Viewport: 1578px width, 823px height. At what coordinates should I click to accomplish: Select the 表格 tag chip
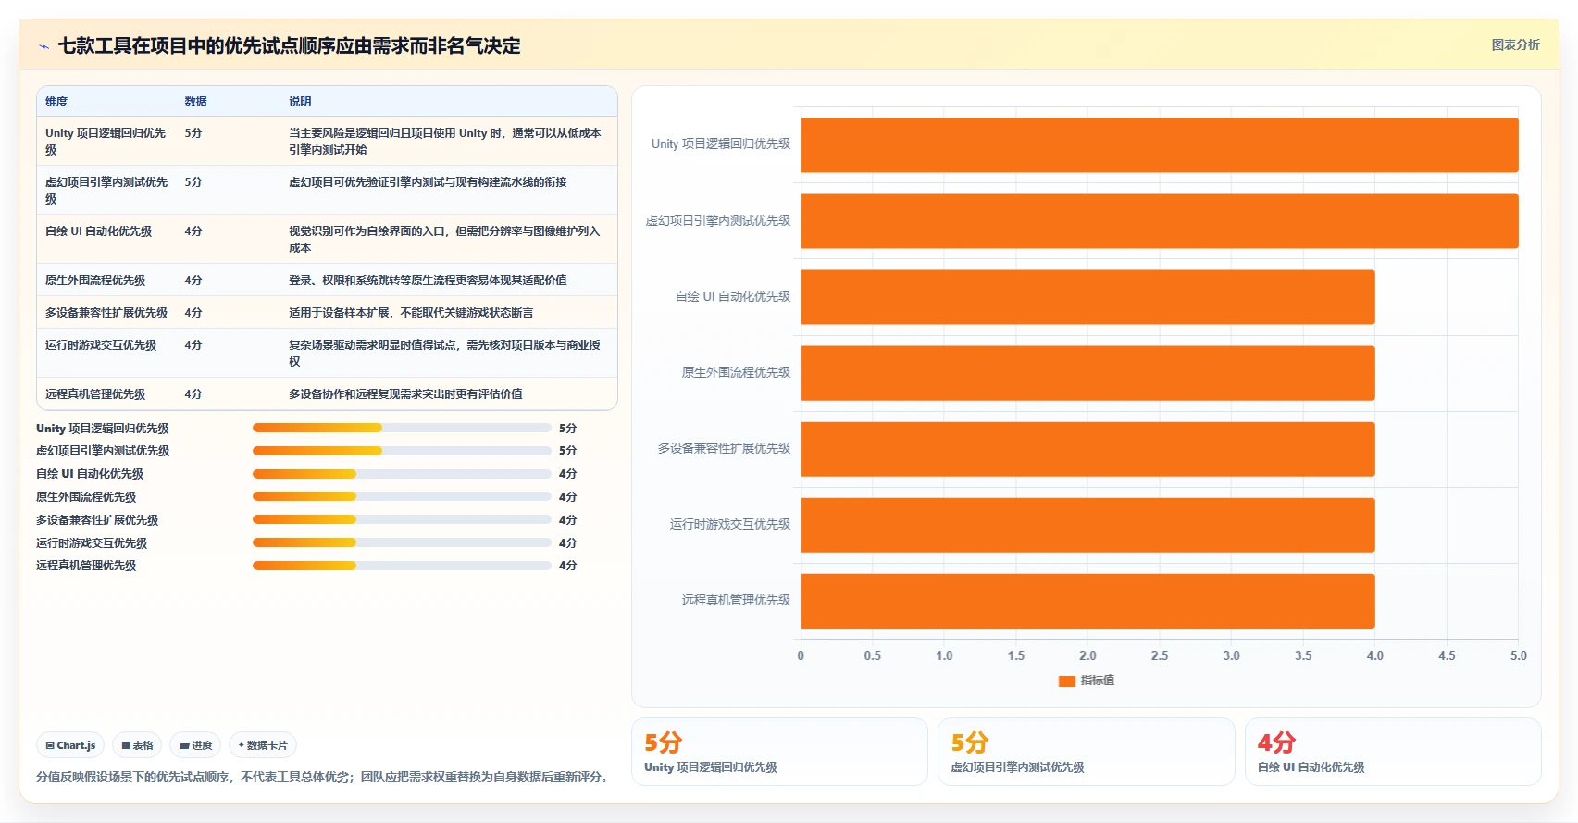[x=137, y=745]
